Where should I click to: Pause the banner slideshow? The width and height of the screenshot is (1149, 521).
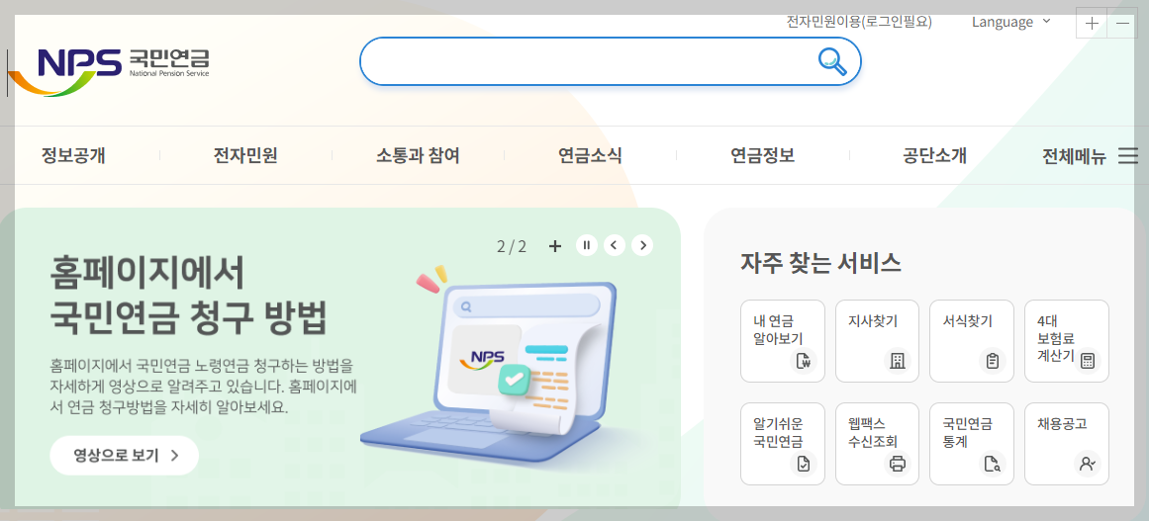(x=586, y=245)
